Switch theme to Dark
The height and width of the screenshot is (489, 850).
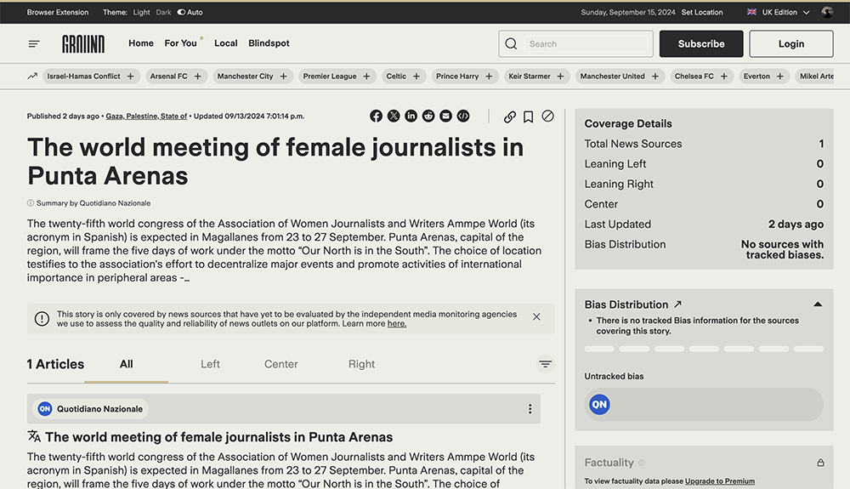pos(163,13)
